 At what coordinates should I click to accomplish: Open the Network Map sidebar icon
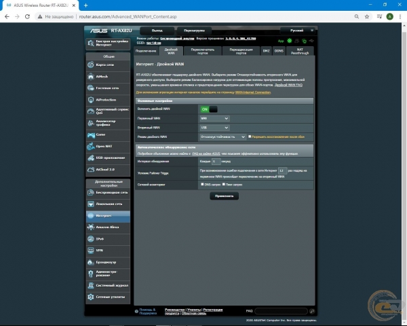coord(91,65)
